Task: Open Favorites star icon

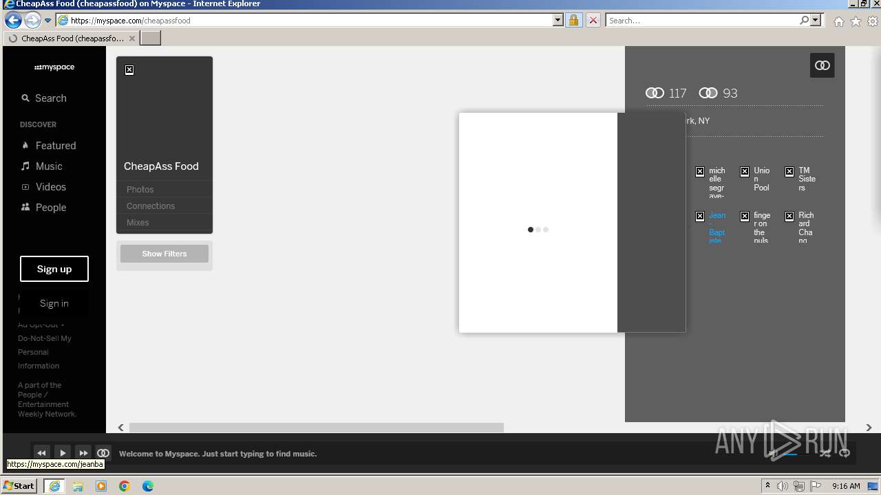Action: coord(856,21)
